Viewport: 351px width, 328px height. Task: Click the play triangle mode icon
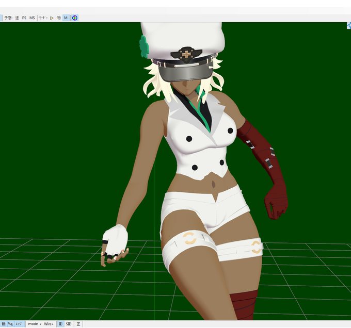[x=52, y=18]
